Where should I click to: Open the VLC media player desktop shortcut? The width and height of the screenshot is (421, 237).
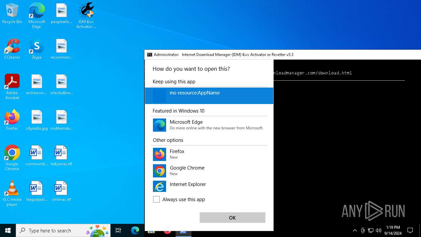click(12, 194)
